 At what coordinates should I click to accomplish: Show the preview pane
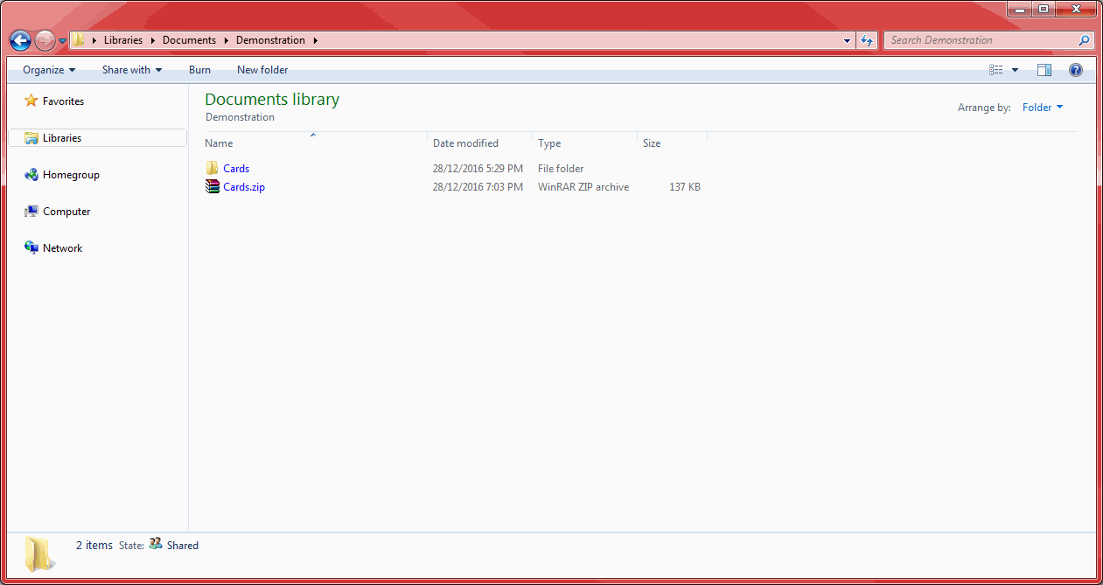(1044, 70)
